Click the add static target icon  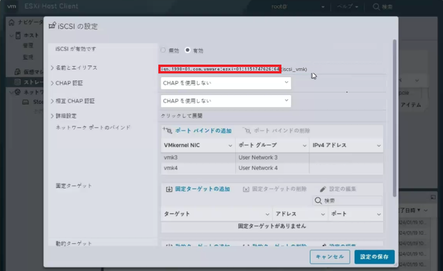[x=169, y=189]
